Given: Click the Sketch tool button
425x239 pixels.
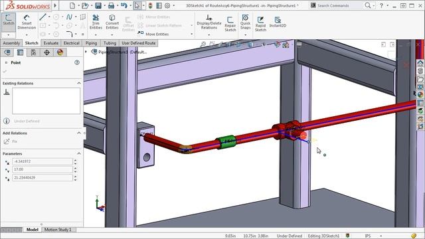Looking at the screenshot, I should [x=9, y=20].
